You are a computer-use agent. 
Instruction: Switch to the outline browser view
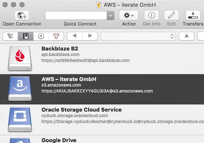click(x=10, y=36)
